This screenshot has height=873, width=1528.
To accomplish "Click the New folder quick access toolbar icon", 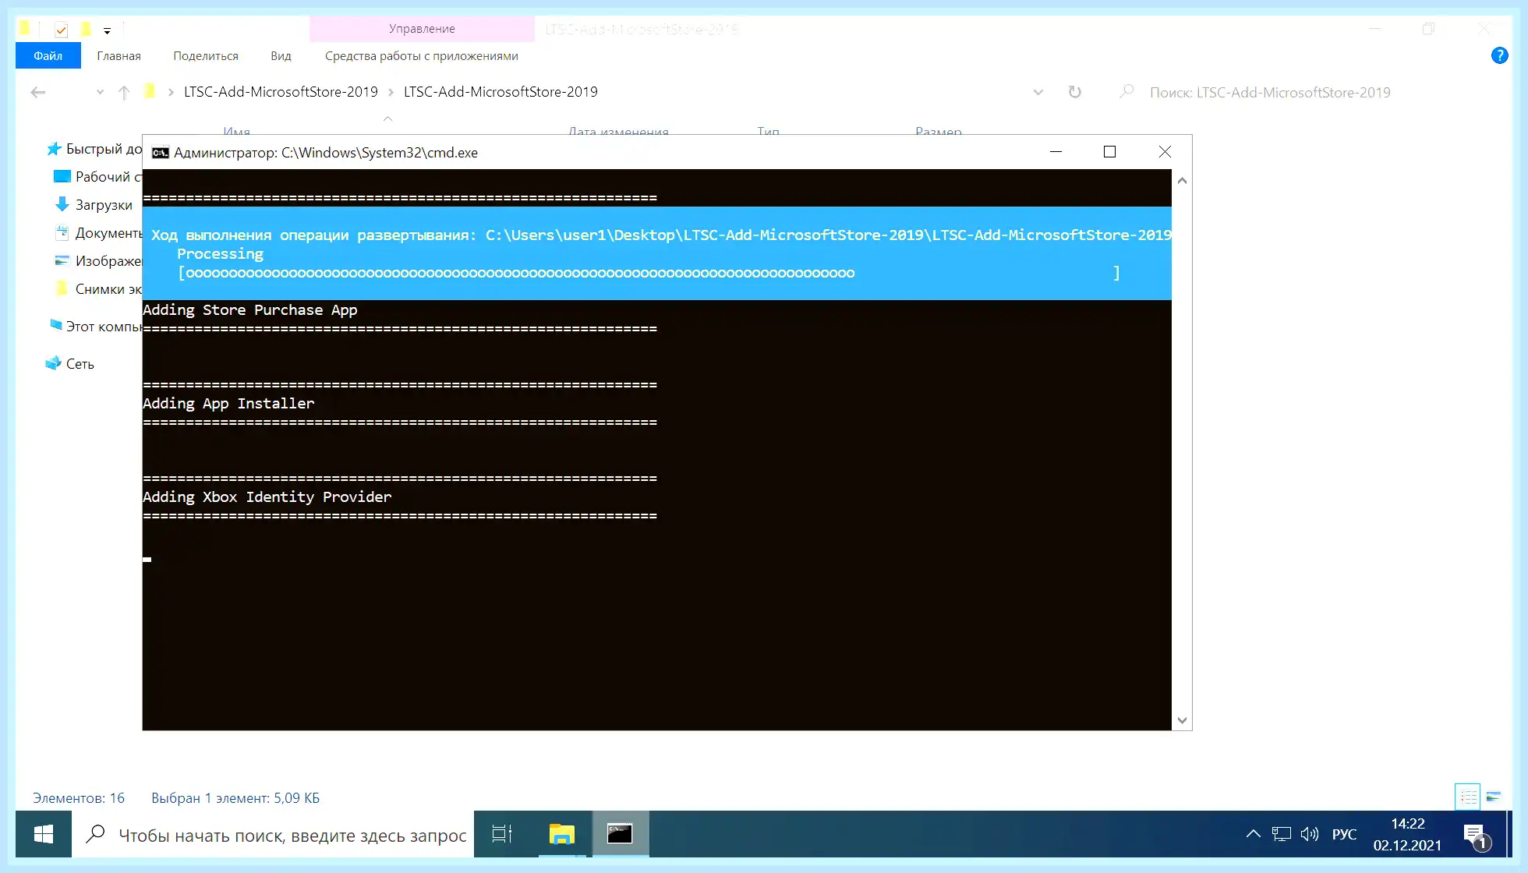I will [x=86, y=30].
